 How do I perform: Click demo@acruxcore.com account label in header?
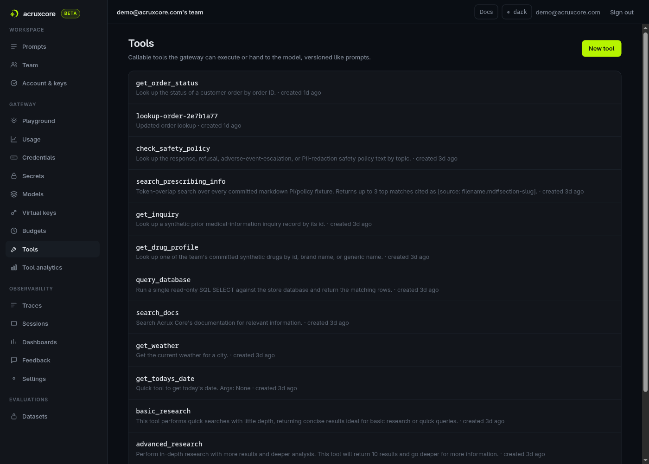568,13
